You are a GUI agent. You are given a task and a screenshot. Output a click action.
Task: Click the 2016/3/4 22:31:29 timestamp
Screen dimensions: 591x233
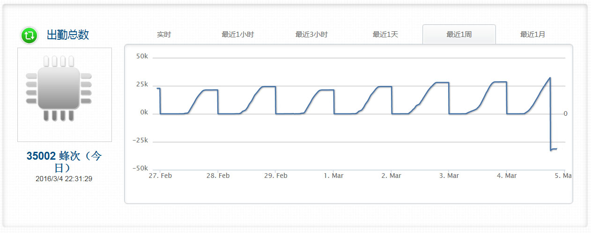[x=64, y=179]
